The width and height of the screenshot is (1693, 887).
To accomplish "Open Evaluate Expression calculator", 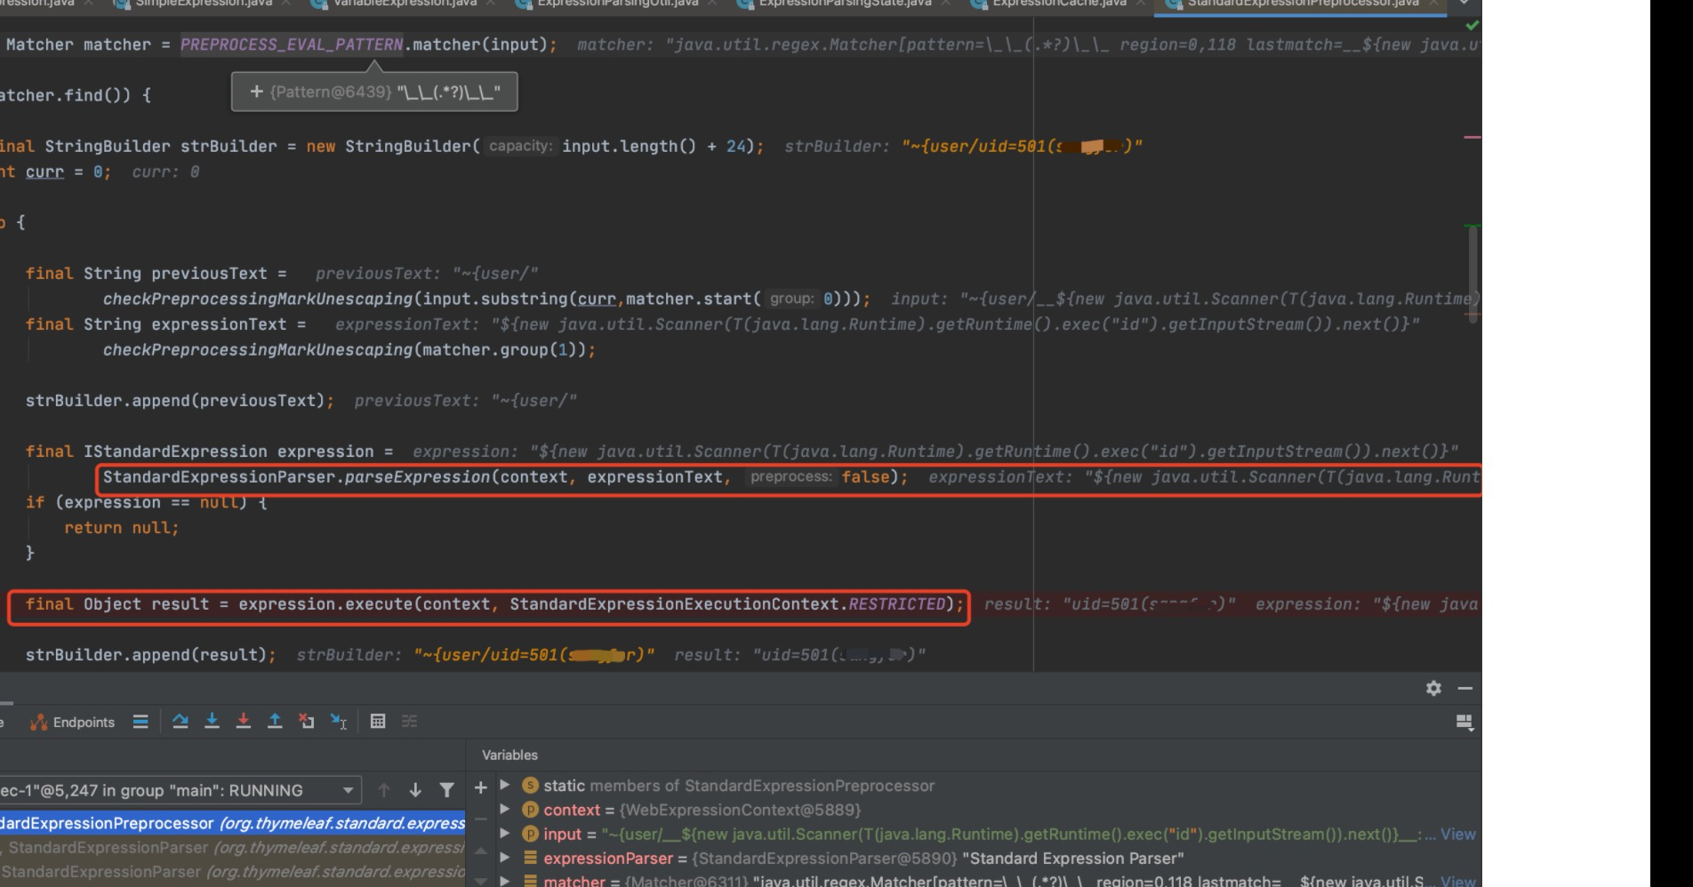I will point(378,722).
